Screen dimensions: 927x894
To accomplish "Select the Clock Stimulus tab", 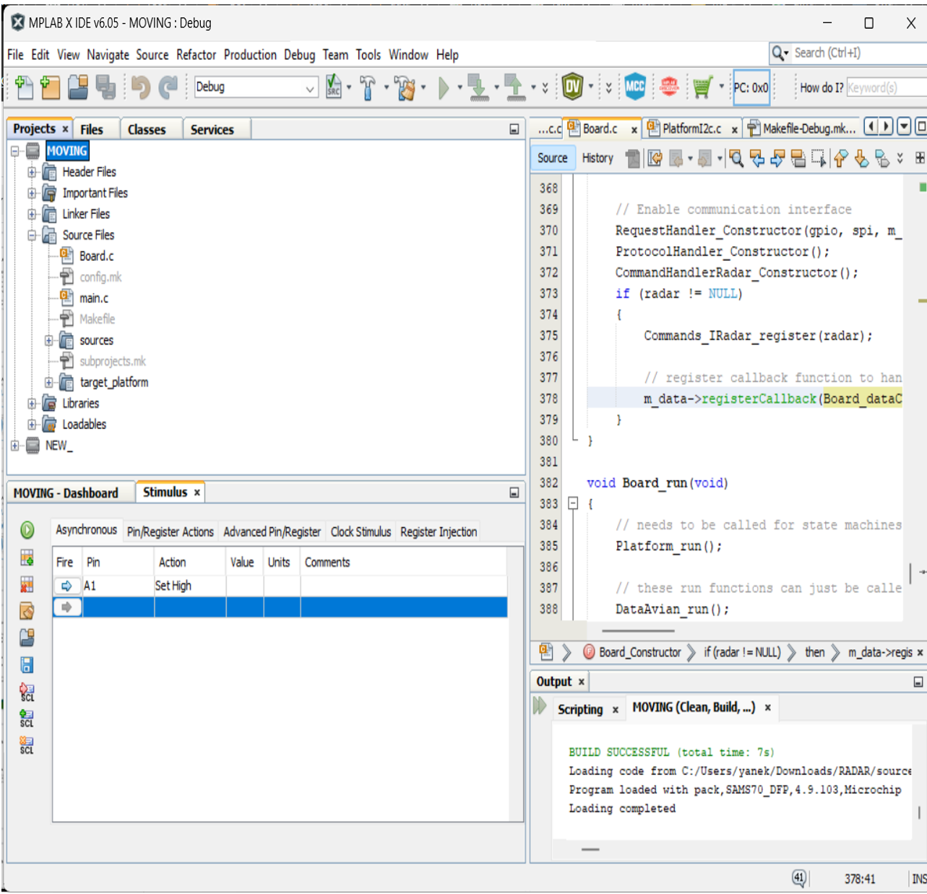I will coord(361,532).
